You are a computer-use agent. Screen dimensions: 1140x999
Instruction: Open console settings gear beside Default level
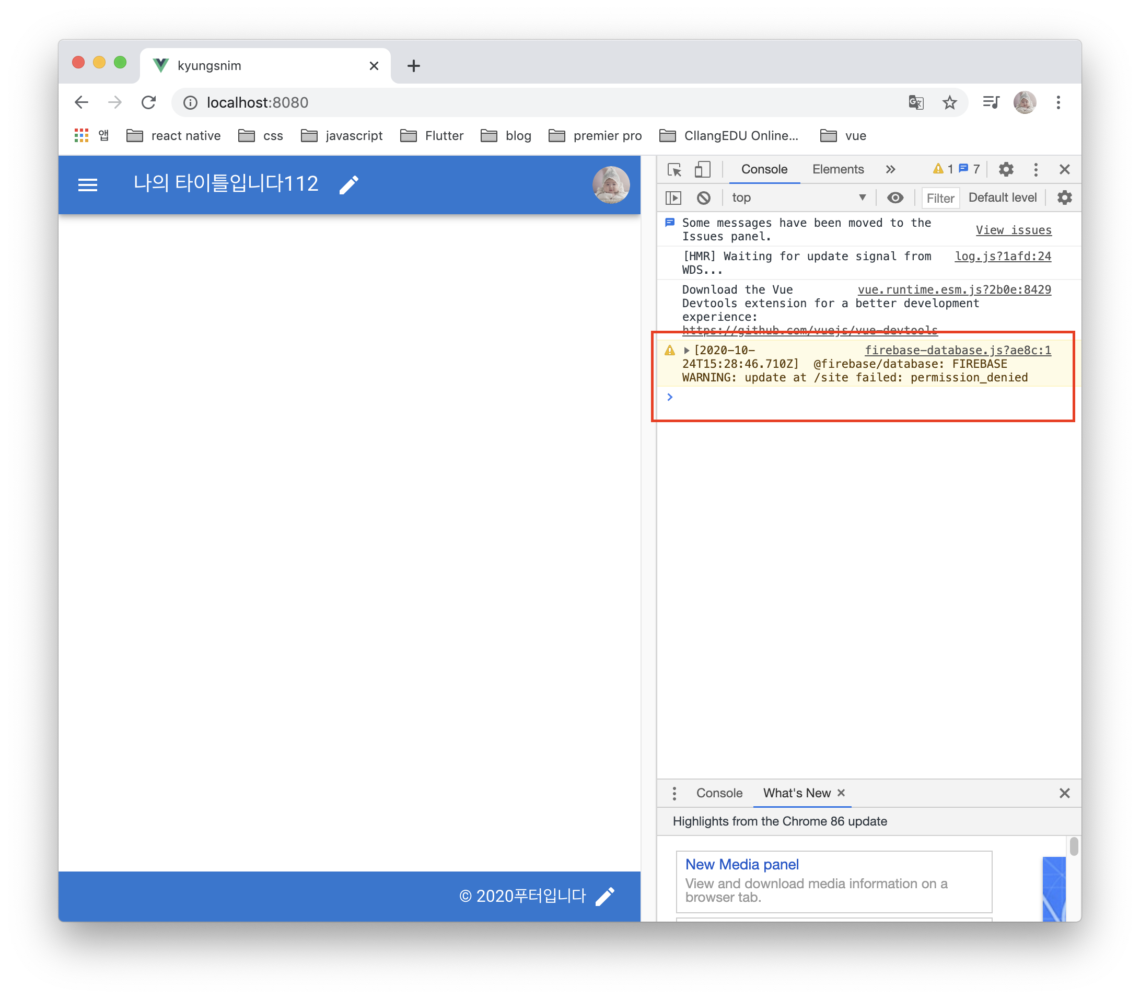coord(1064,198)
